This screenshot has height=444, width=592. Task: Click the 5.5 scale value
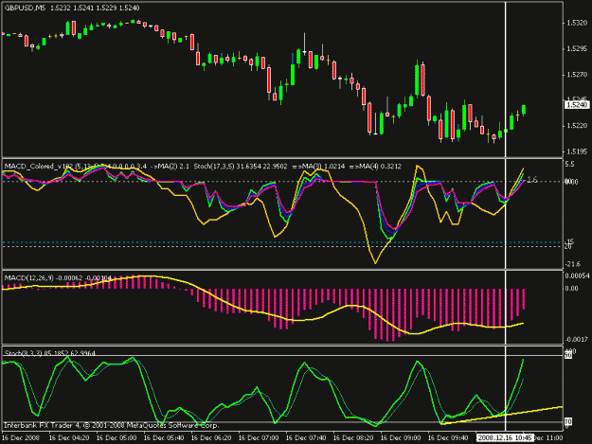point(569,164)
